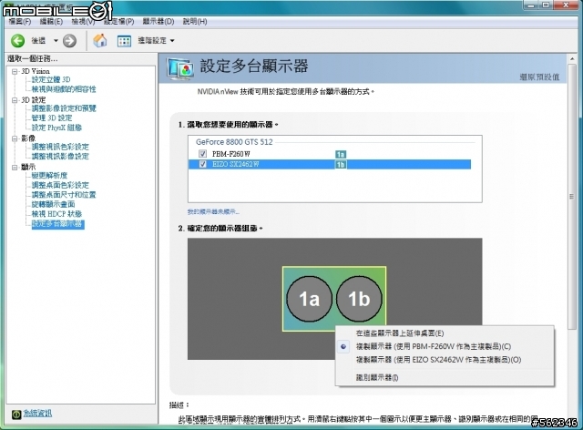Viewport: 583px width, 430px height.
Task: Open 調整視訊色彩設定 in the tree
Action: pos(60,147)
